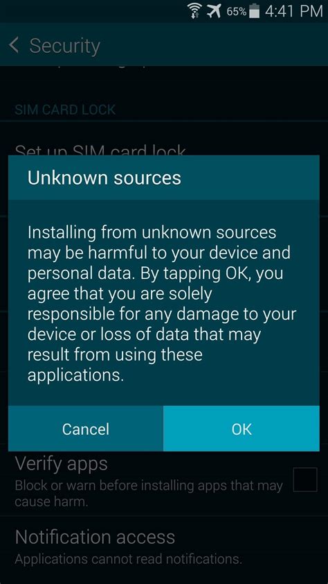Enable the Verify apps checkbox
328x584 pixels.
(305, 480)
